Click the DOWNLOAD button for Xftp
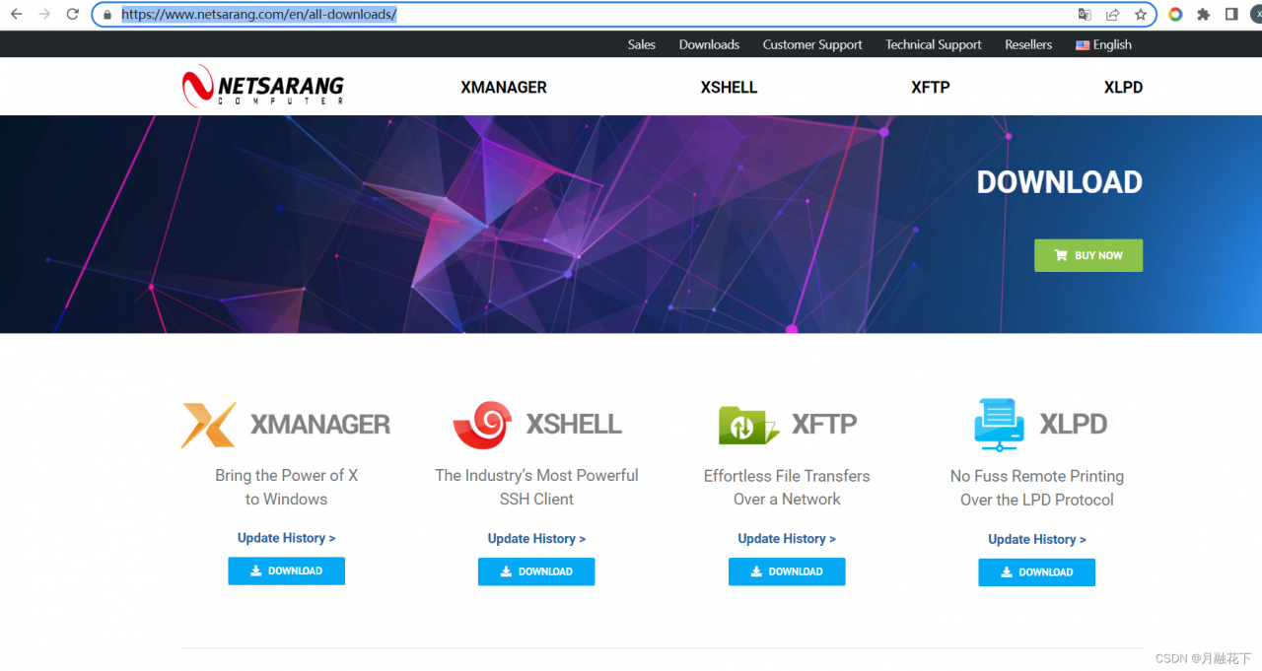1262x671 pixels. pyautogui.click(x=787, y=571)
